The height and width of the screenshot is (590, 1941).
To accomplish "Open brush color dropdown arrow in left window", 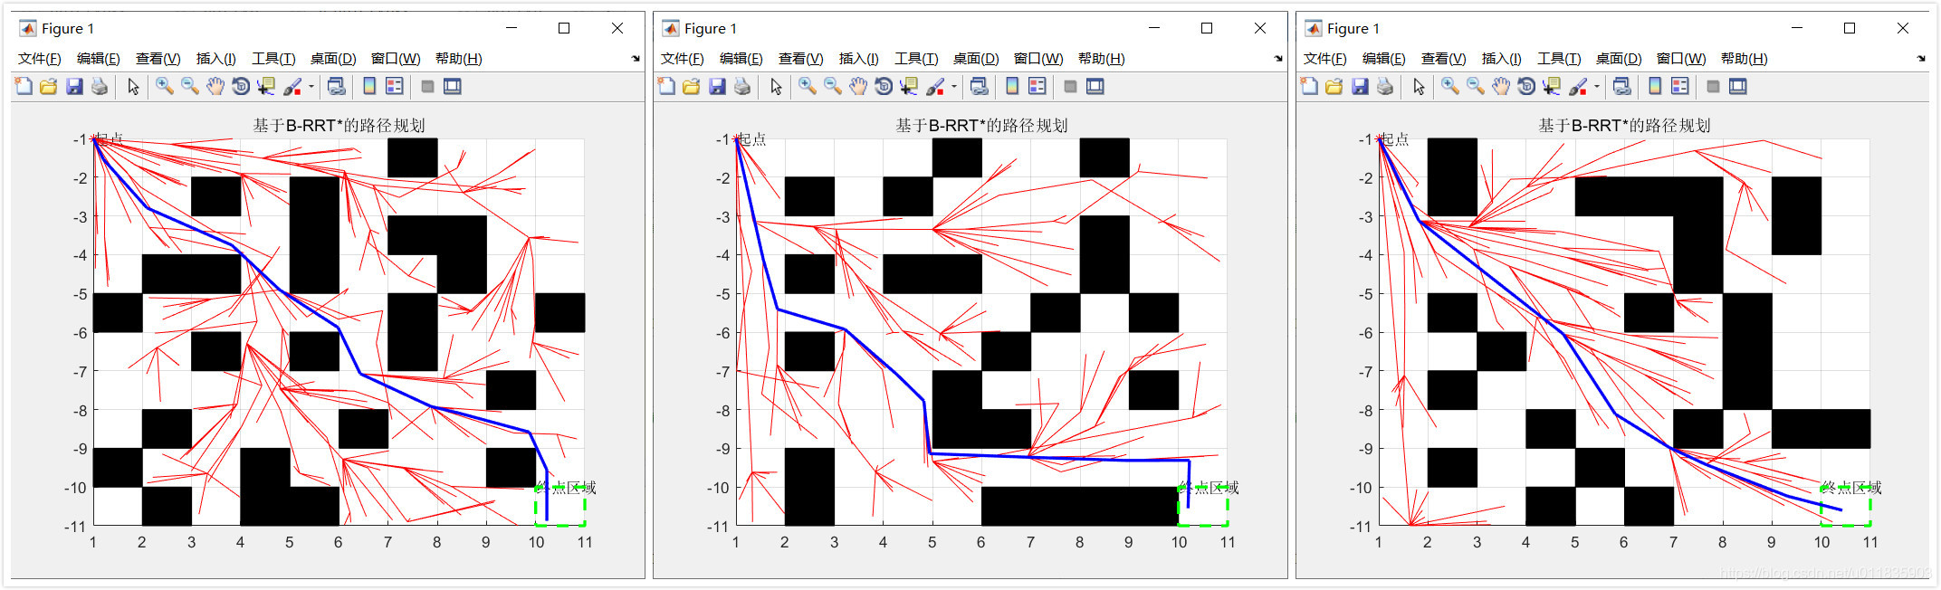I will point(311,87).
